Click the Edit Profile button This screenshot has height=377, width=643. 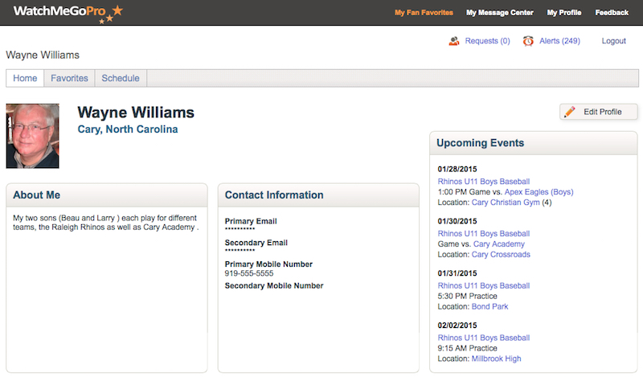point(598,112)
